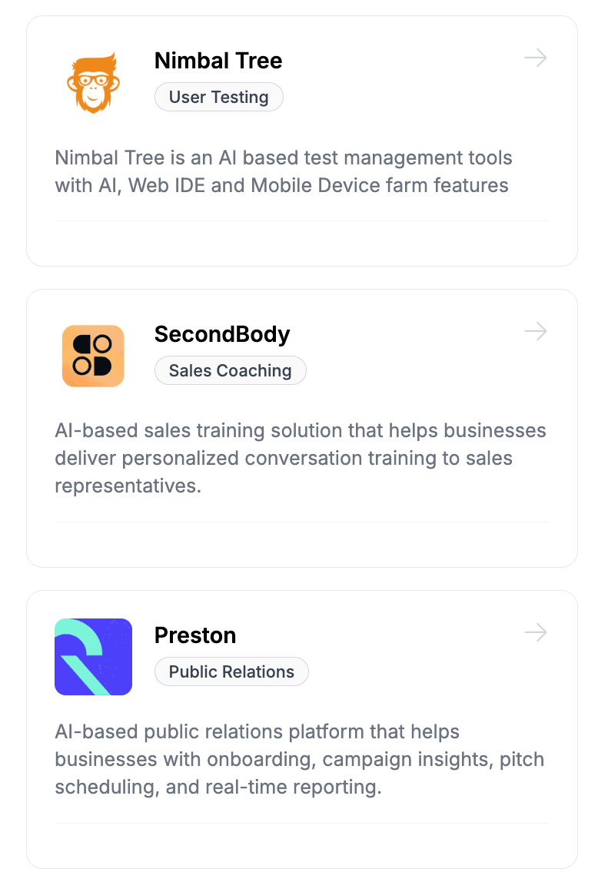The height and width of the screenshot is (882, 598).
Task: Open the Preston listing title
Action: (194, 635)
